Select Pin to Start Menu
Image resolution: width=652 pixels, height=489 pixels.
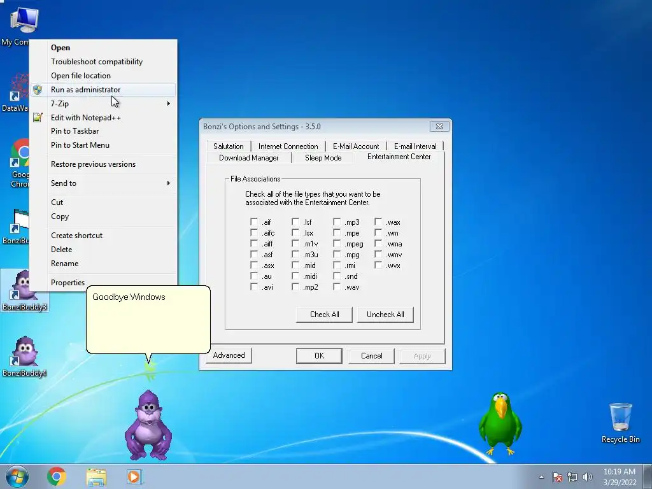tap(103, 145)
